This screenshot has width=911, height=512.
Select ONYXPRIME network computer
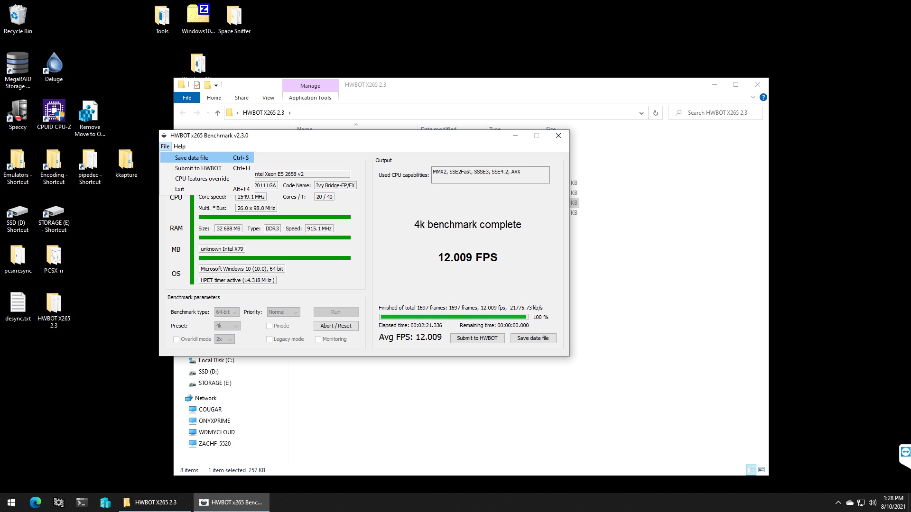click(214, 421)
